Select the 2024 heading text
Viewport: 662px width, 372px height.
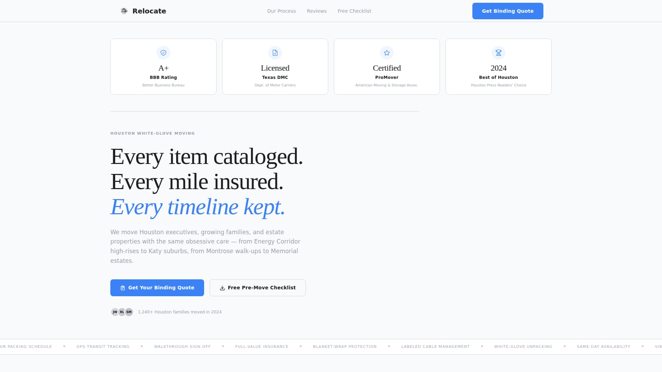tap(499, 68)
